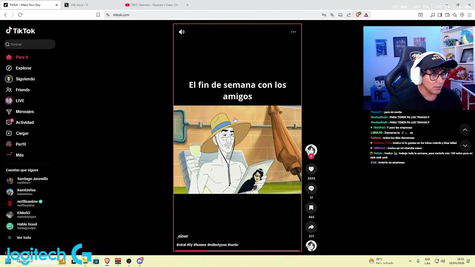Open Santiago Jaramillo's account
The height and width of the screenshot is (267, 475).
pos(28,181)
